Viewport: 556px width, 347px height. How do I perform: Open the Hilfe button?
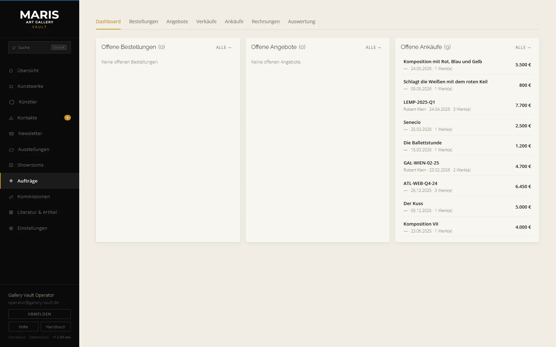tap(23, 327)
